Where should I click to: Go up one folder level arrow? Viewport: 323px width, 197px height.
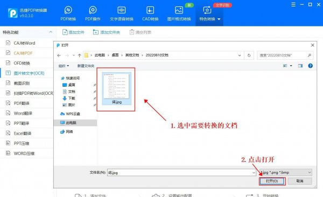(80, 55)
